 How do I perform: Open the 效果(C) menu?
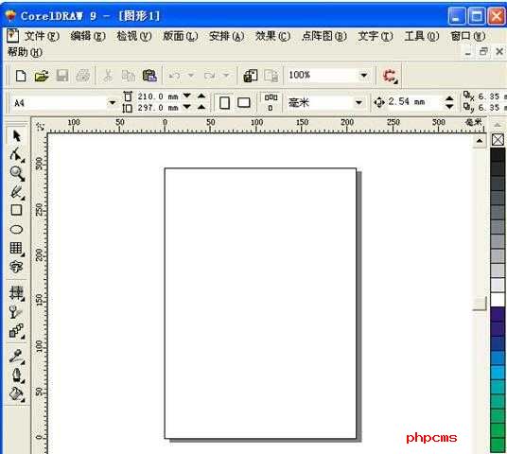(272, 36)
